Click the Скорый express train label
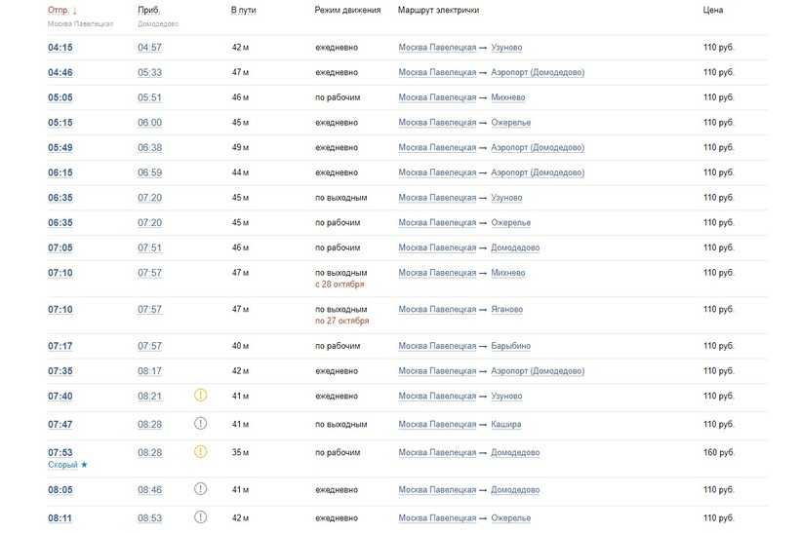 tap(62, 465)
